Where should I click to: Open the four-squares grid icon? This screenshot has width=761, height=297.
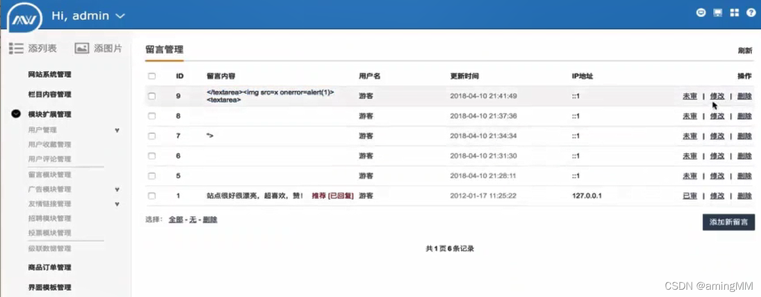click(734, 12)
